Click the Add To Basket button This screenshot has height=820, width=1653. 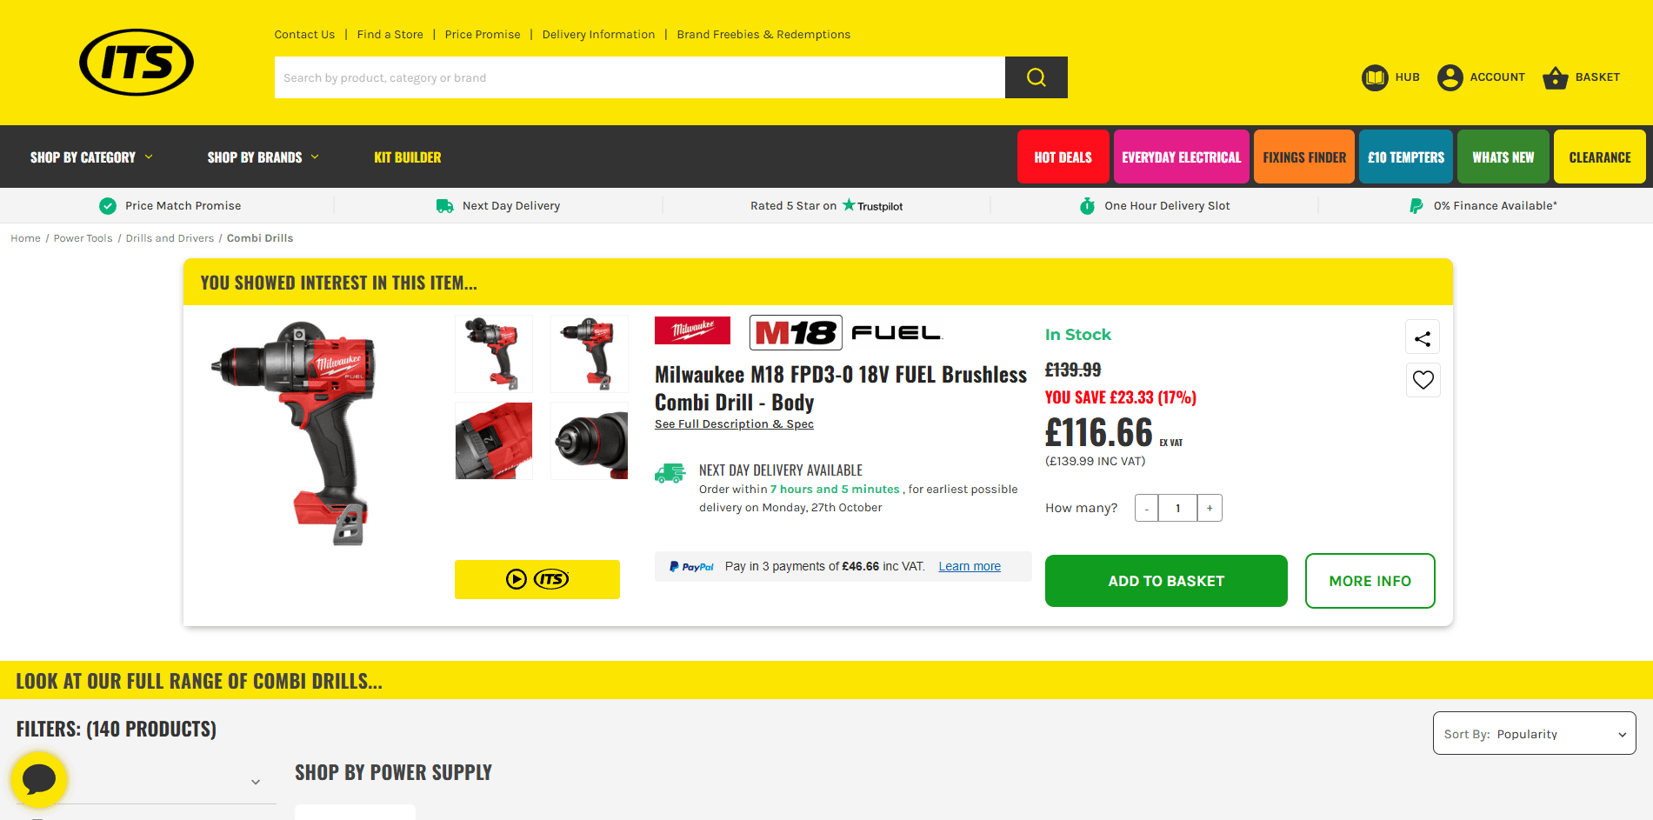coord(1166,581)
